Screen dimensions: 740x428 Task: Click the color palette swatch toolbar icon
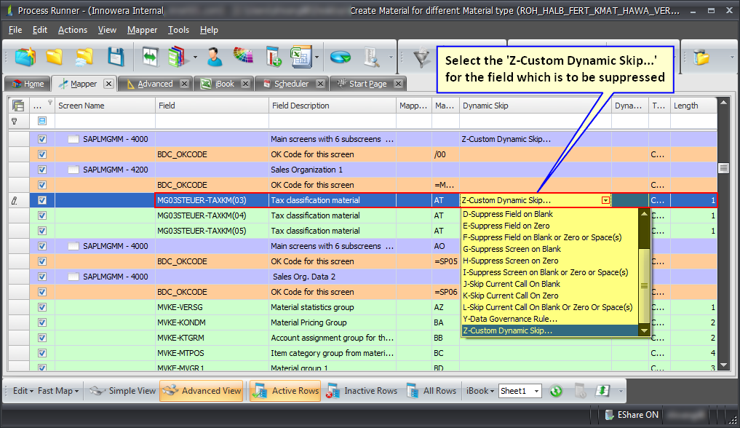242,57
